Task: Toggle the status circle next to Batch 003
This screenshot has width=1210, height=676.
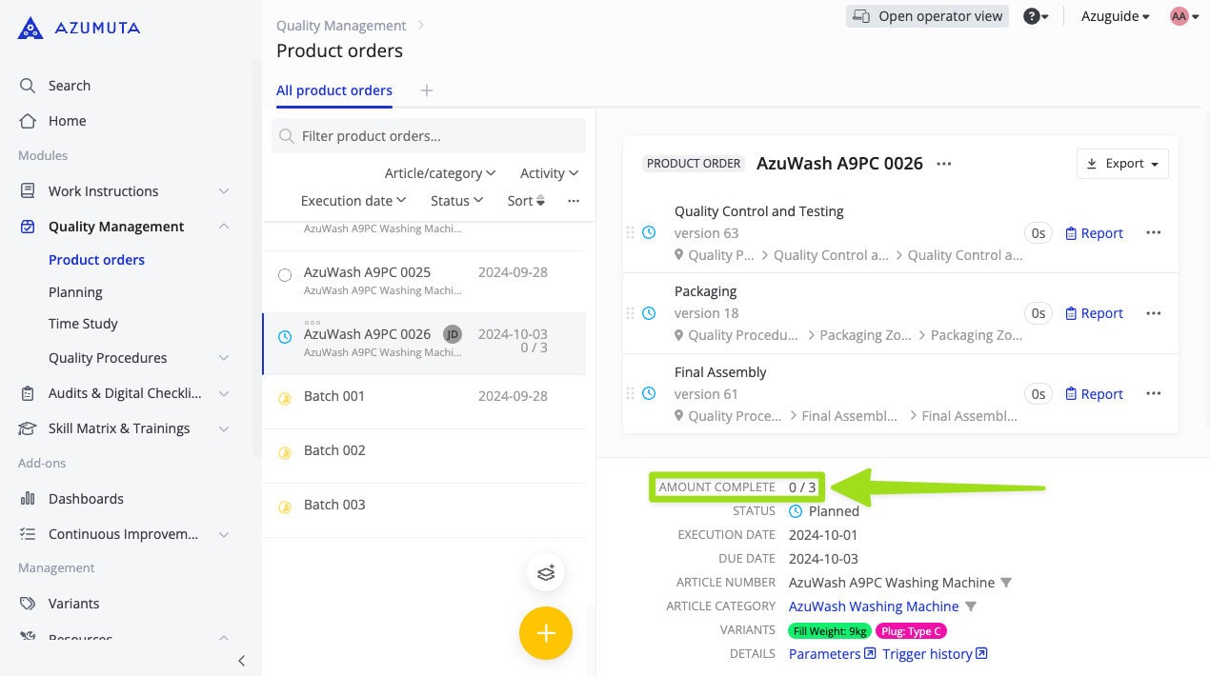Action: click(x=285, y=507)
